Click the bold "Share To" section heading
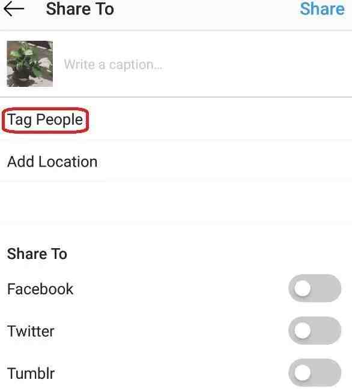This screenshot has width=352, height=392. [x=37, y=254]
